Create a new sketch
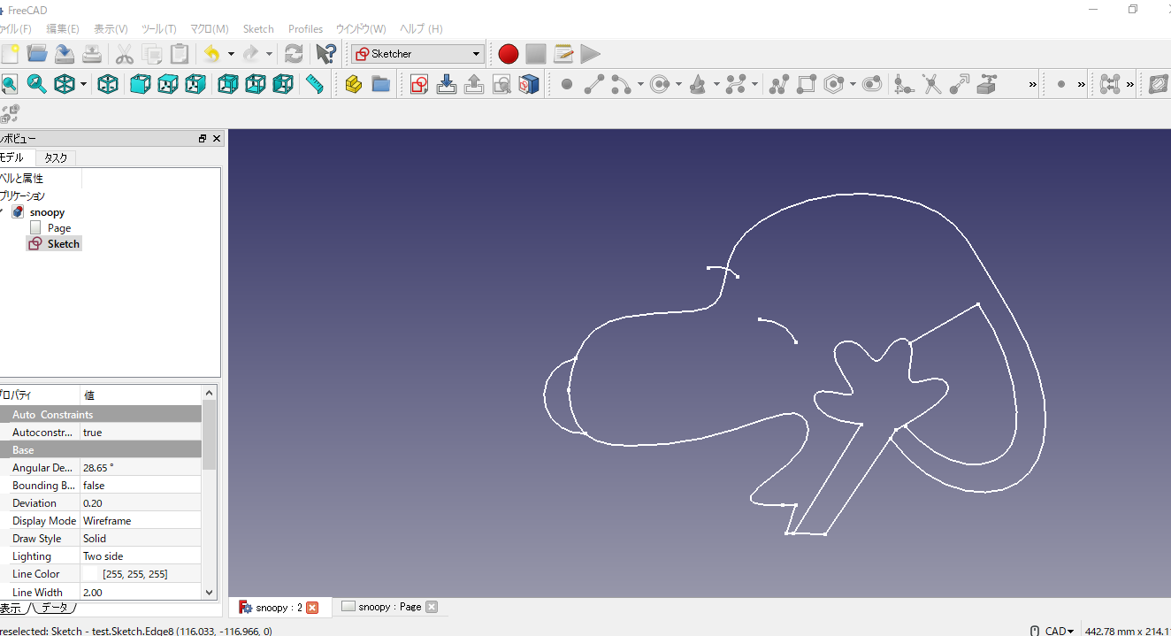This screenshot has height=636, width=1171. [x=419, y=84]
